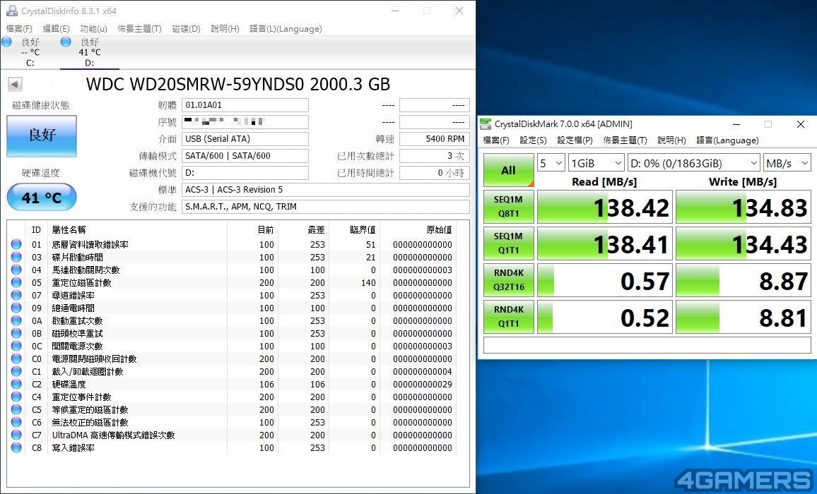Click the CrystalDiskInfo title bar app icon
817x494 pixels.
pos(11,11)
